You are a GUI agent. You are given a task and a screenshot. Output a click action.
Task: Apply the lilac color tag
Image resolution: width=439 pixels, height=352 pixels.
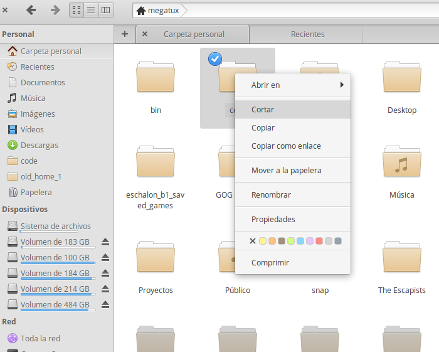pos(310,241)
